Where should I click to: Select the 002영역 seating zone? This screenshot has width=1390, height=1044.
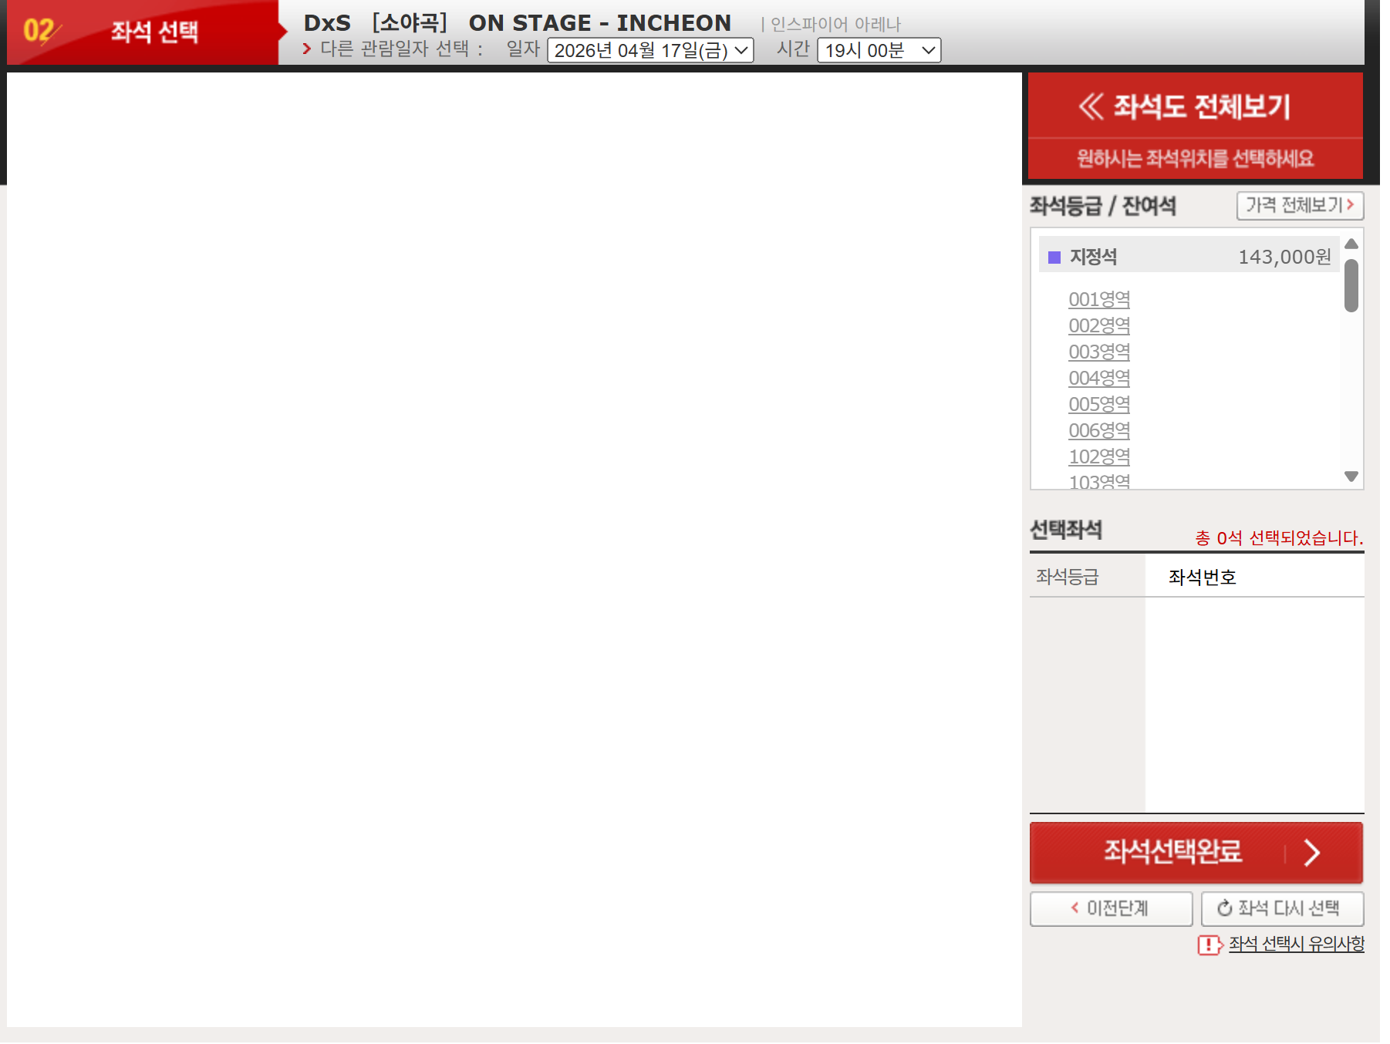click(x=1099, y=325)
